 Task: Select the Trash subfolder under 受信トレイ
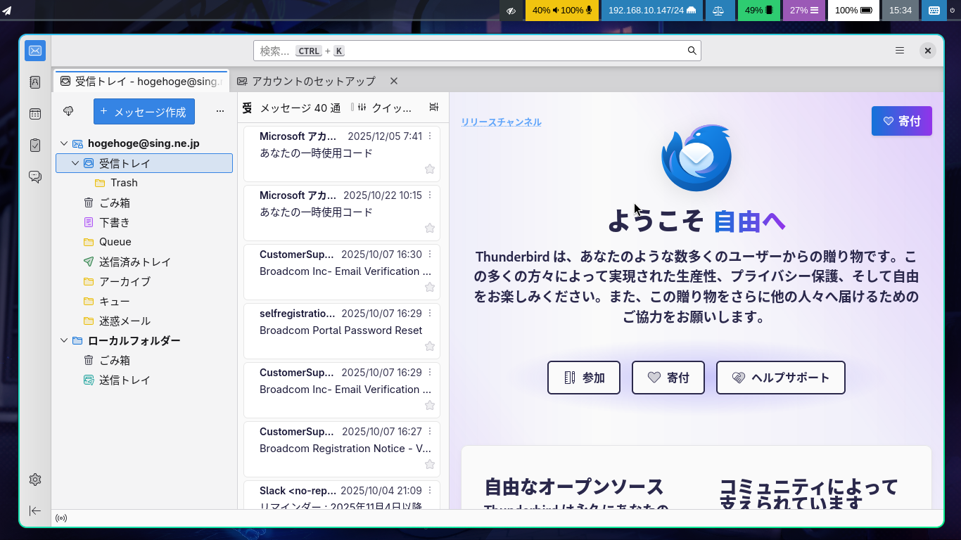144,183
